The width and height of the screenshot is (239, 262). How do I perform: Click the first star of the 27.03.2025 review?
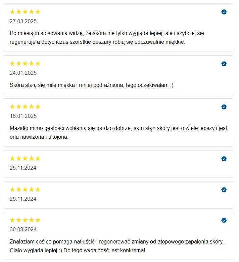[x=12, y=12]
